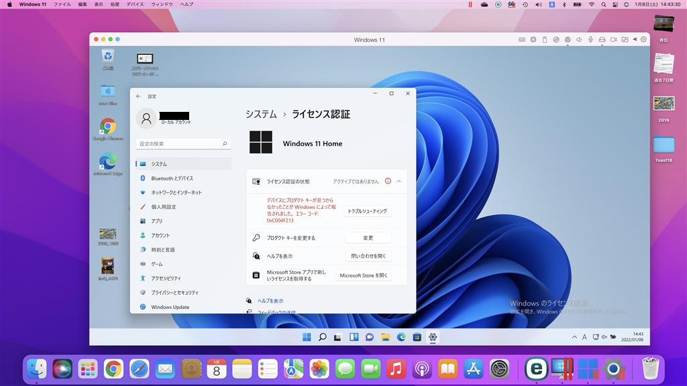The height and width of the screenshot is (386, 687).
Task: Open the 編集 menu in Mac menu bar
Action: [83, 5]
